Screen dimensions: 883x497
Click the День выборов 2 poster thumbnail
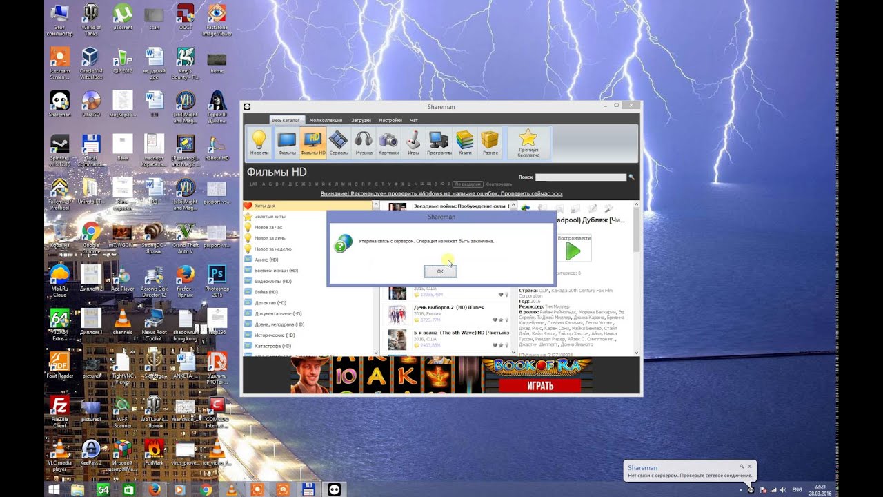pos(397,314)
